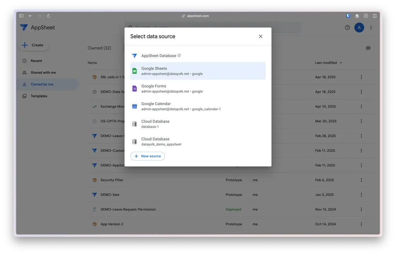Click the browser printer-like extension icon
Image resolution: width=396 pixels, height=255 pixels.
[357, 16]
